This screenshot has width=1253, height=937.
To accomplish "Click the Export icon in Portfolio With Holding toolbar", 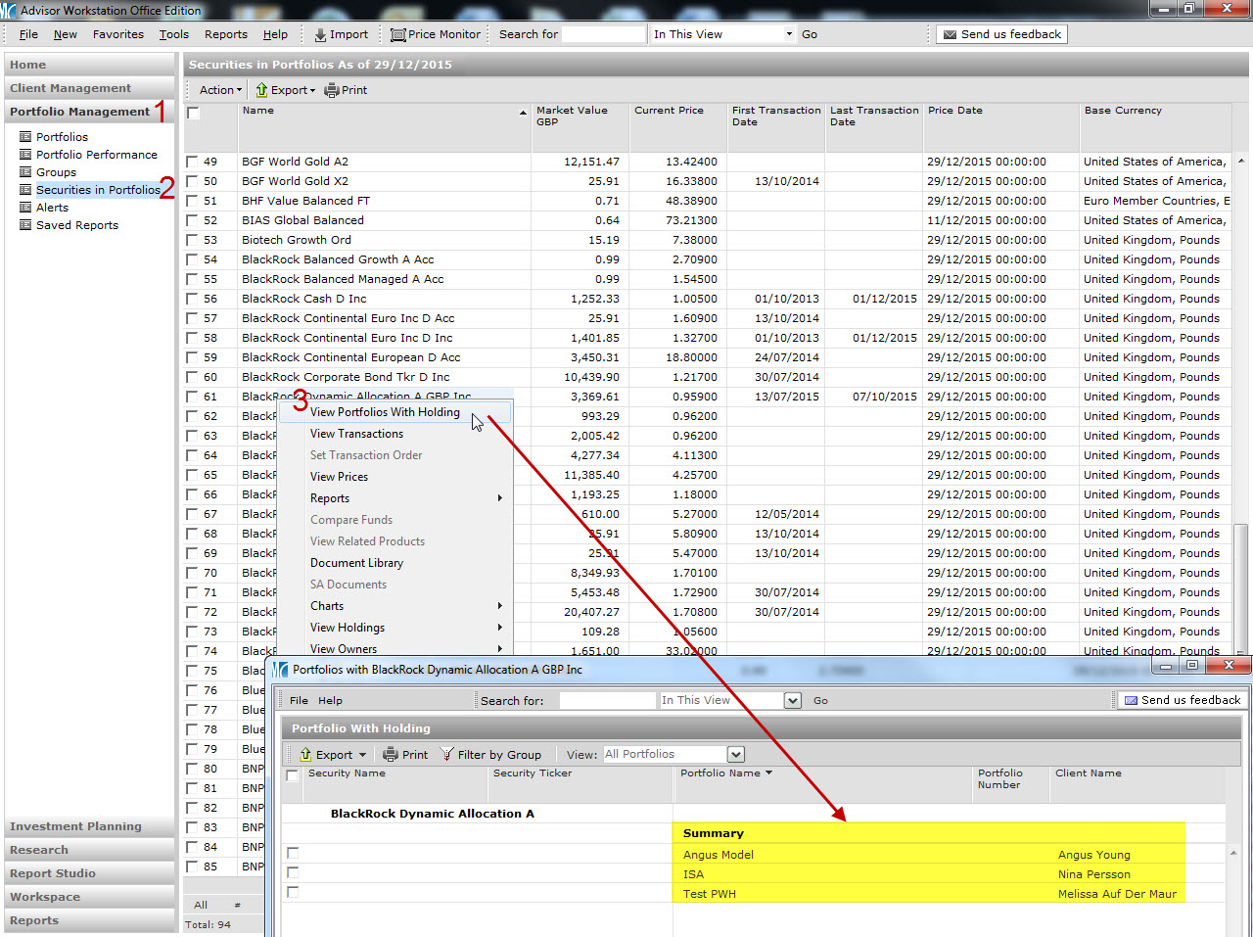I will [x=306, y=755].
